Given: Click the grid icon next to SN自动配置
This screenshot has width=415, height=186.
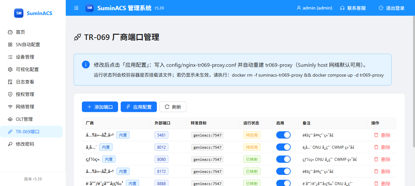Looking at the screenshot, I should (10, 45).
